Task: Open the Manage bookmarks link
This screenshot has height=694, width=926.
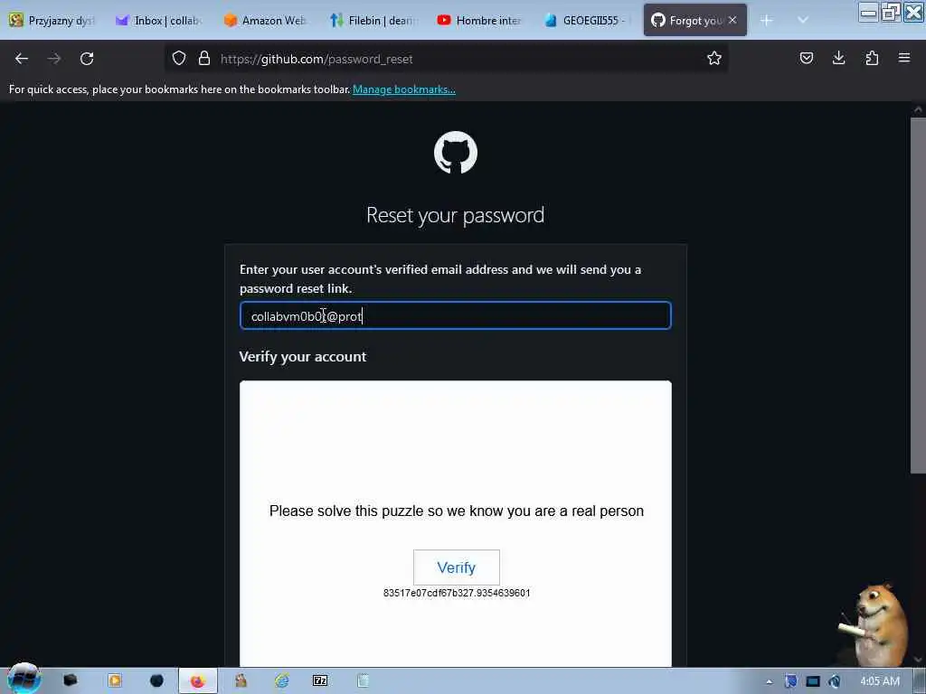Action: tap(404, 89)
